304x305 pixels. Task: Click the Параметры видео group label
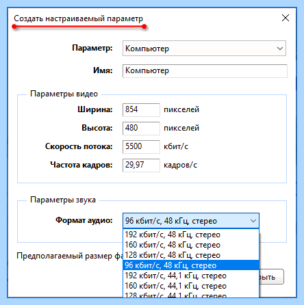[x=64, y=94]
